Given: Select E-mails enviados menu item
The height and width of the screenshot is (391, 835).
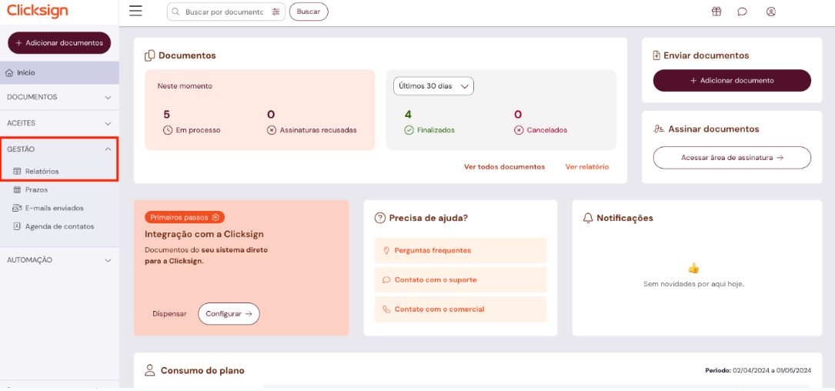Looking at the screenshot, I should (x=54, y=208).
